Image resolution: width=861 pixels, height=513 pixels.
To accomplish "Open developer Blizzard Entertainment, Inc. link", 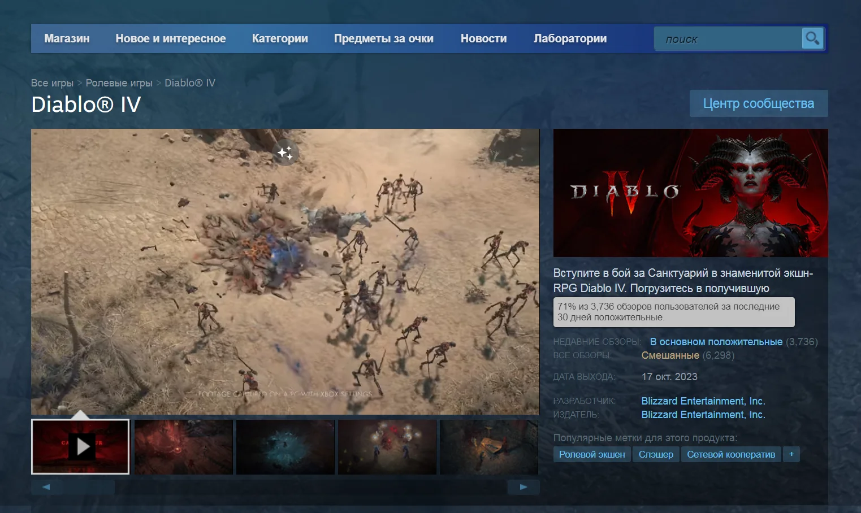I will (703, 401).
